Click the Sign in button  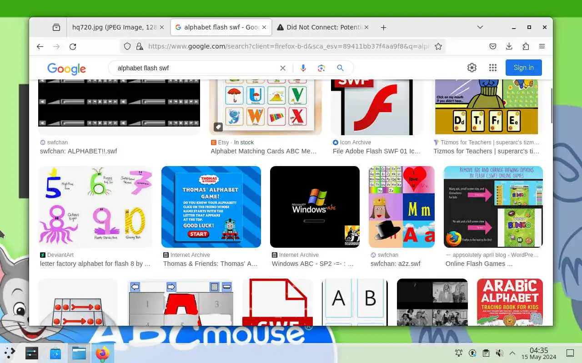(x=524, y=68)
